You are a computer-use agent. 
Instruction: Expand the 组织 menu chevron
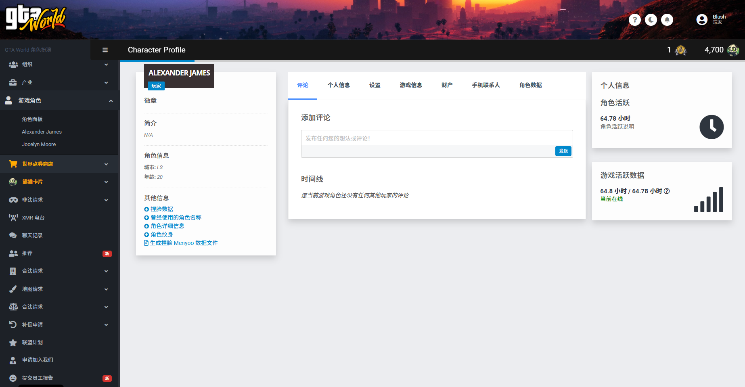point(106,65)
